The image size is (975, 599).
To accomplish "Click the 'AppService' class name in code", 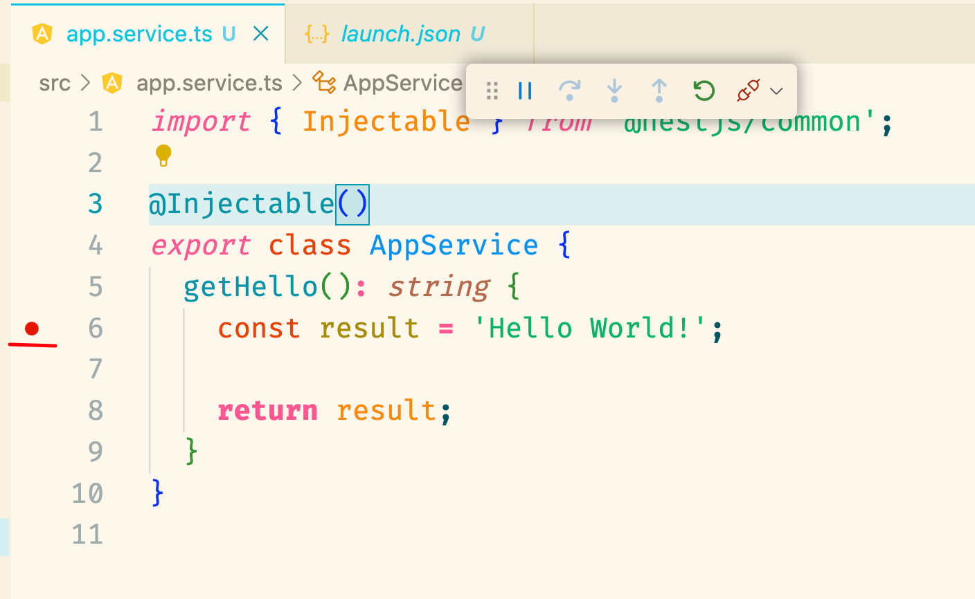I will pos(454,246).
